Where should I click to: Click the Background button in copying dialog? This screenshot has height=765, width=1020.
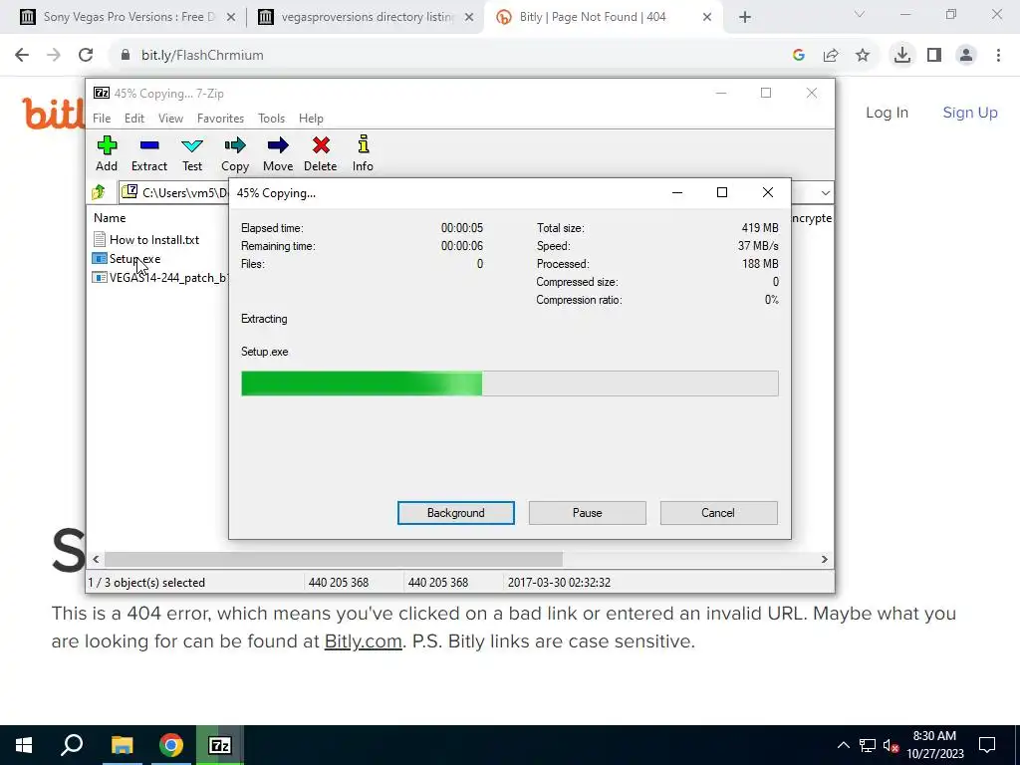[x=456, y=513]
